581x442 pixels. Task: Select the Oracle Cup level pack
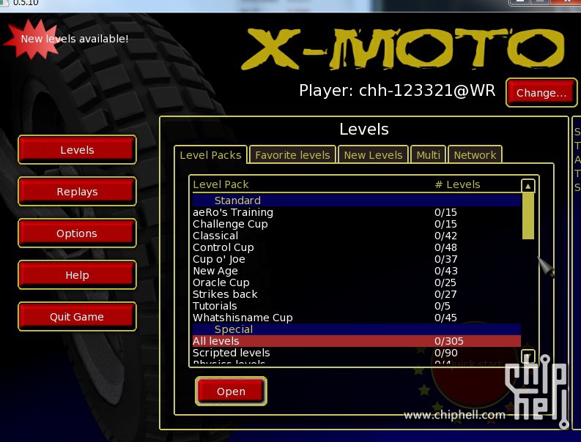point(357,282)
